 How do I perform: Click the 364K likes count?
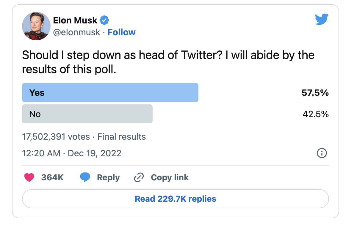click(x=52, y=177)
